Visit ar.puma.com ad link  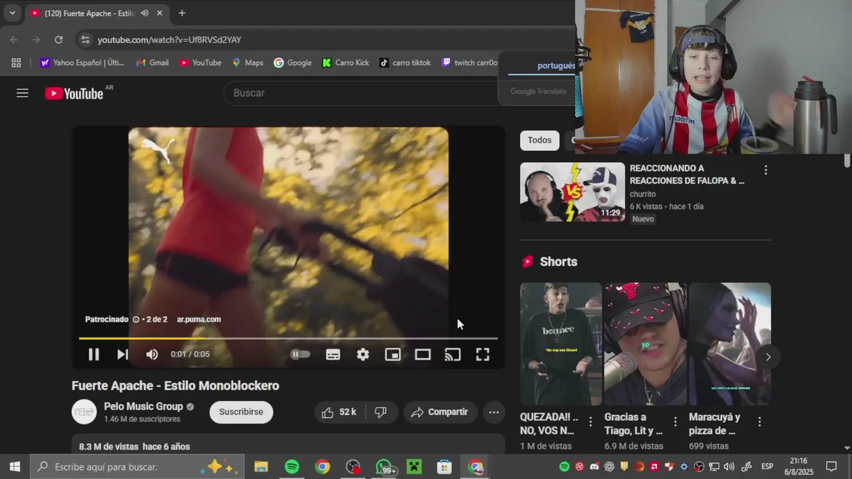pos(199,319)
